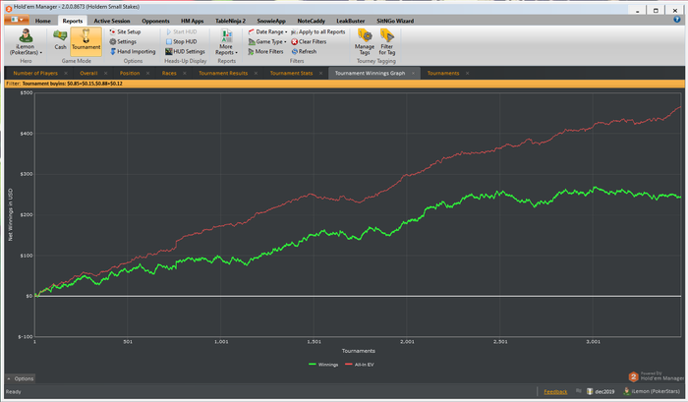The image size is (688, 402).
Task: Select the Tournament game mode icon
Action: pyautogui.click(x=86, y=39)
